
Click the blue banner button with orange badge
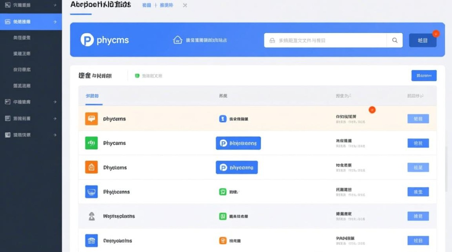(x=422, y=40)
